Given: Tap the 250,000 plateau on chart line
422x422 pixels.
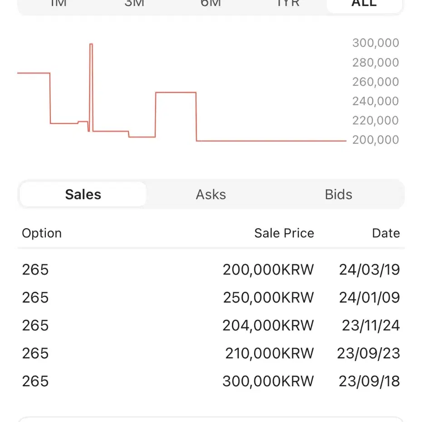Looking at the screenshot, I should 176,93.
